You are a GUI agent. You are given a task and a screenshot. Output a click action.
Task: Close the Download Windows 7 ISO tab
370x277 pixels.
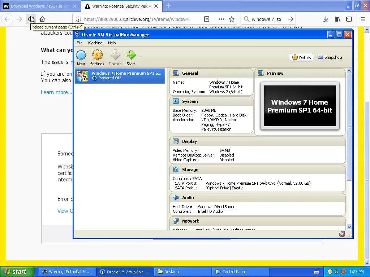coord(75,6)
